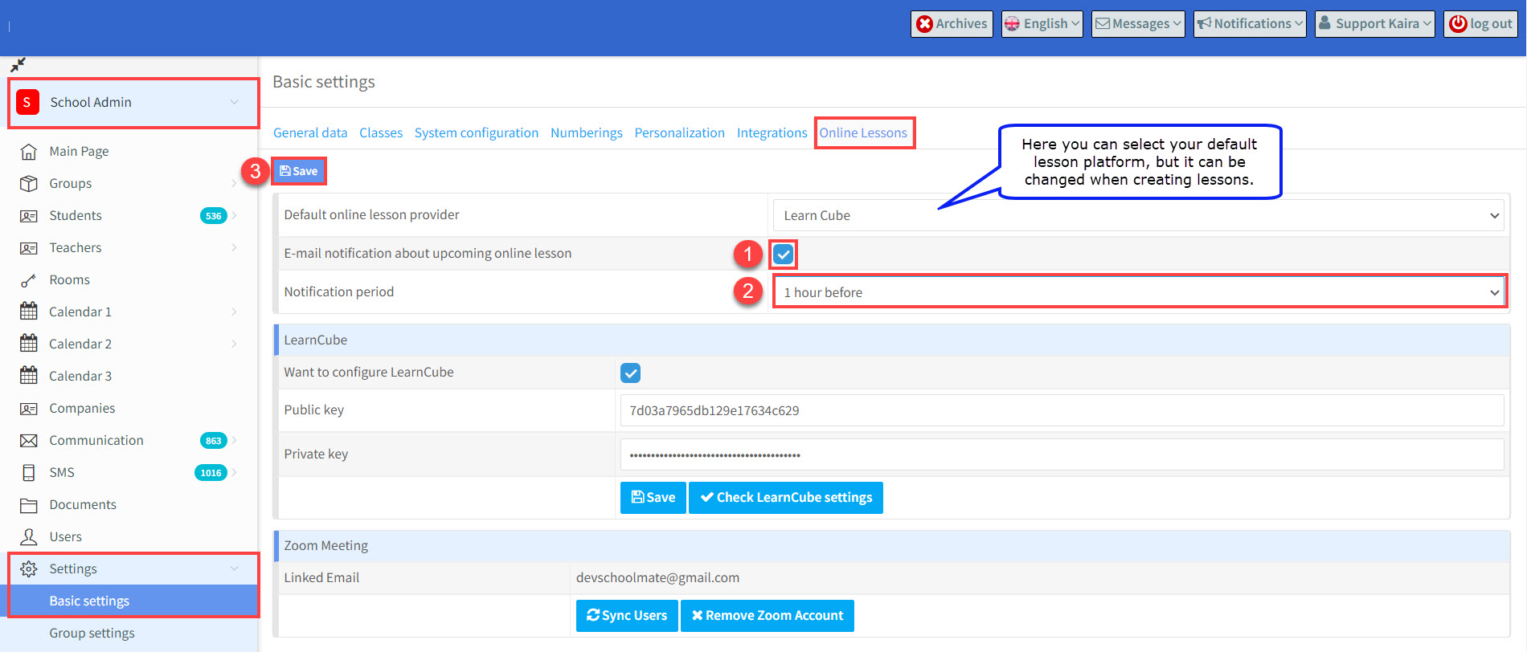Open the Support Kaira account name

coord(1378,24)
